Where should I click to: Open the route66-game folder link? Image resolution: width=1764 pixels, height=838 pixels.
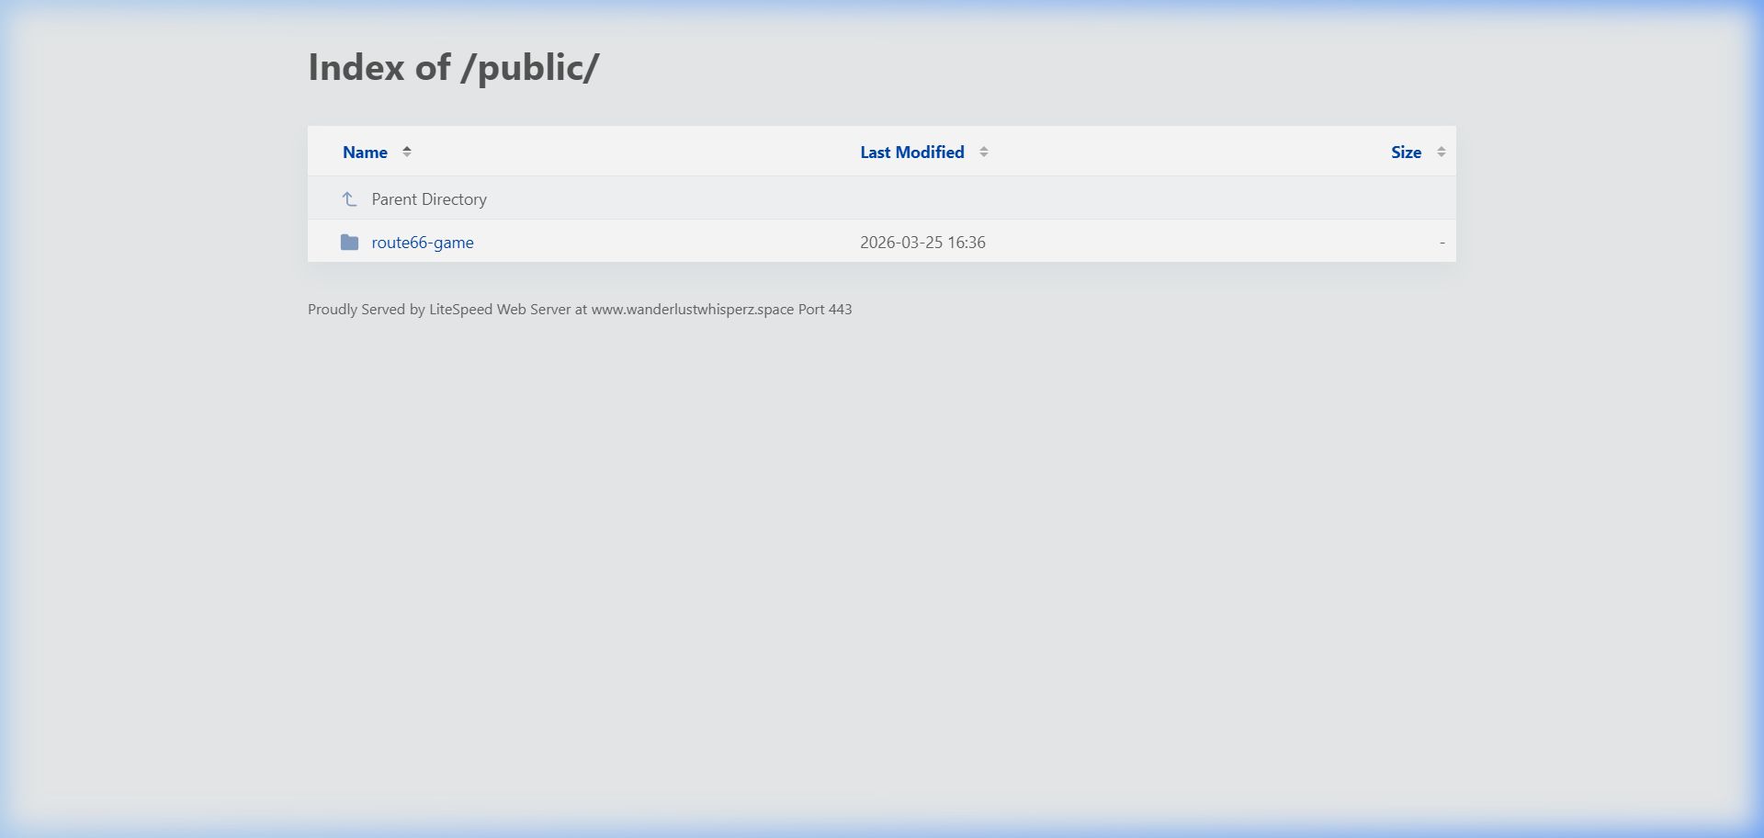(x=423, y=243)
